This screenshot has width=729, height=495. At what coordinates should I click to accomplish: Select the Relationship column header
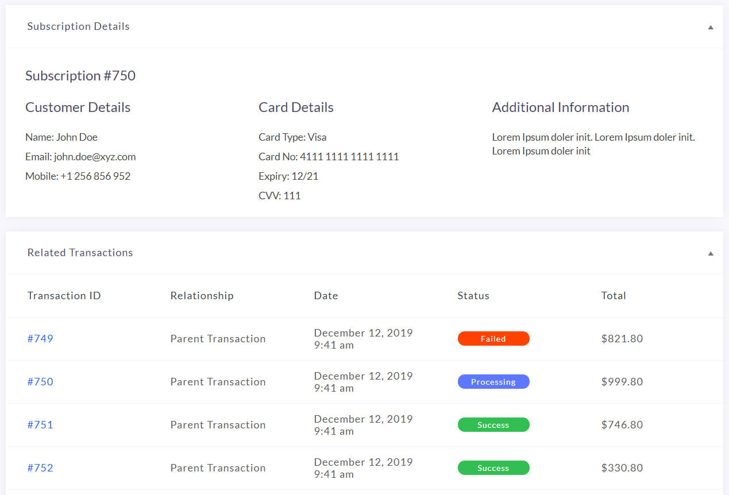[202, 295]
